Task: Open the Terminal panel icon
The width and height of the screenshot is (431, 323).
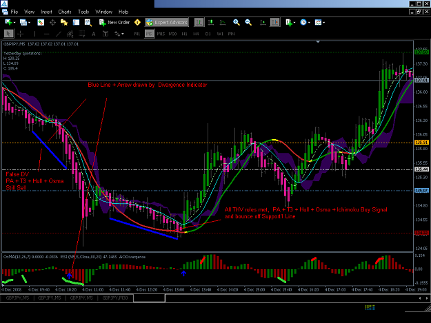Action: pos(76,23)
